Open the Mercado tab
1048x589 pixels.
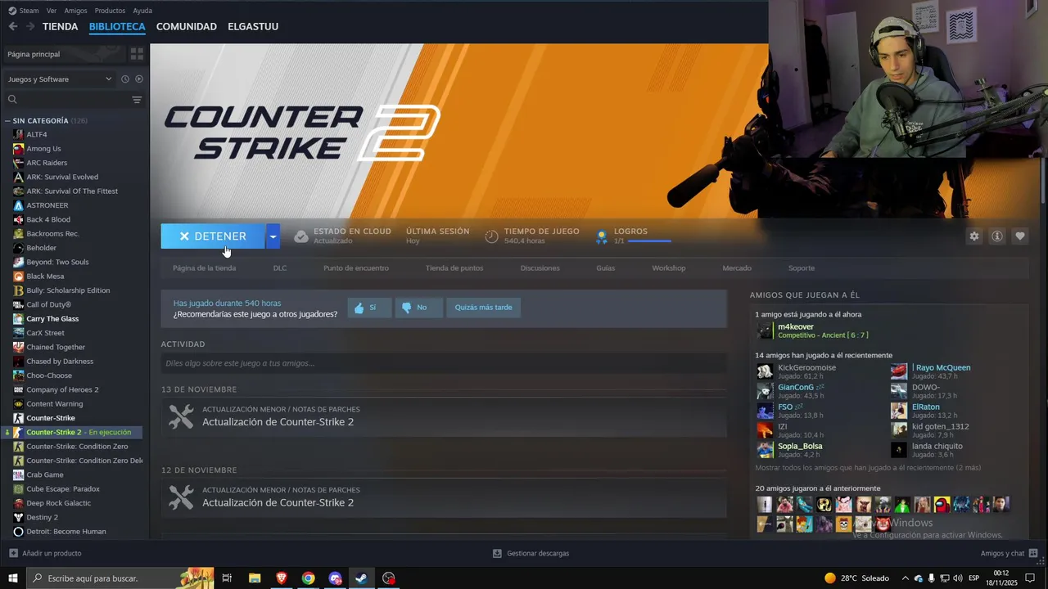coord(737,268)
